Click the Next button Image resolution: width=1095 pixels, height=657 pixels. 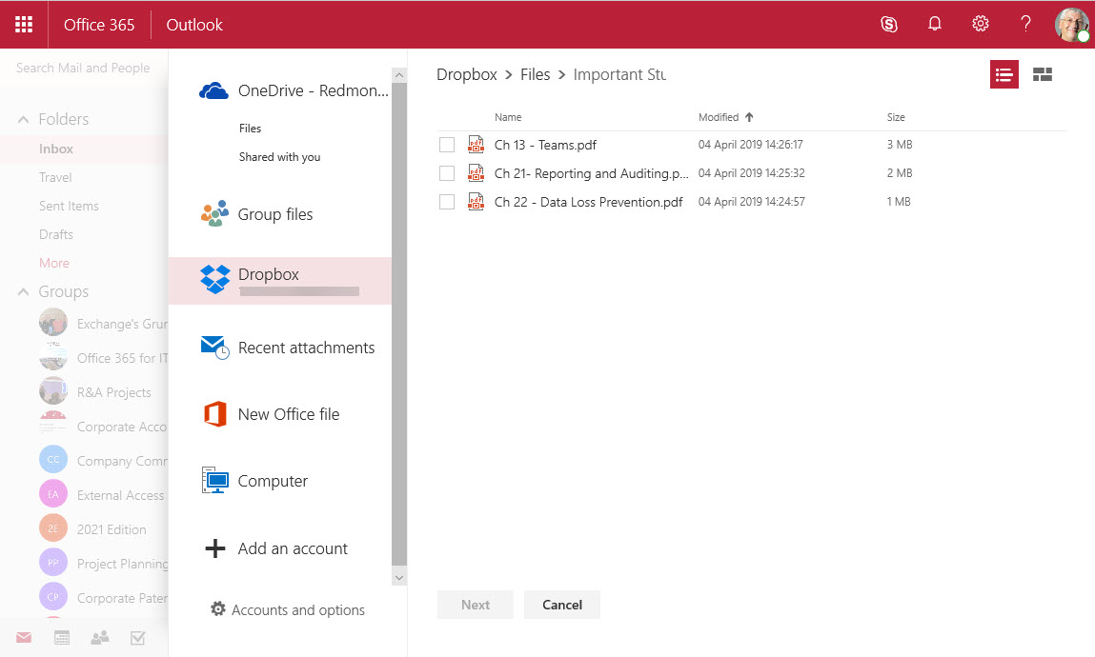click(x=475, y=605)
